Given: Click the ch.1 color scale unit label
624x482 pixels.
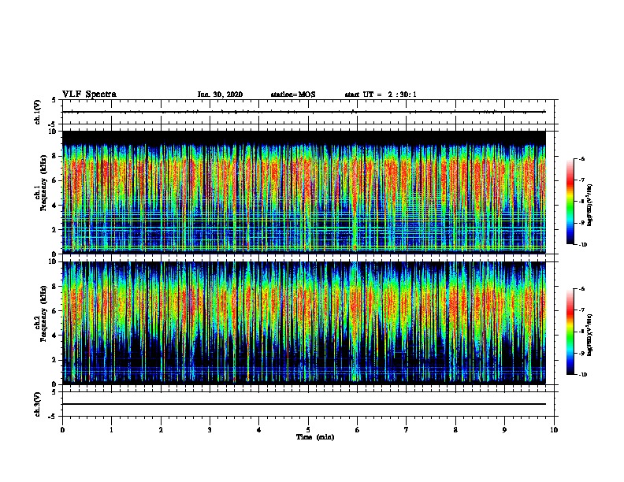Looking at the screenshot, I should coord(589,205).
